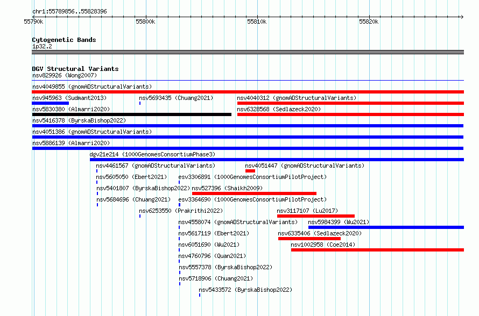Click nsv4049855 (gnomADStructuralVariants) label
The image size is (479, 316).
[x=92, y=87]
